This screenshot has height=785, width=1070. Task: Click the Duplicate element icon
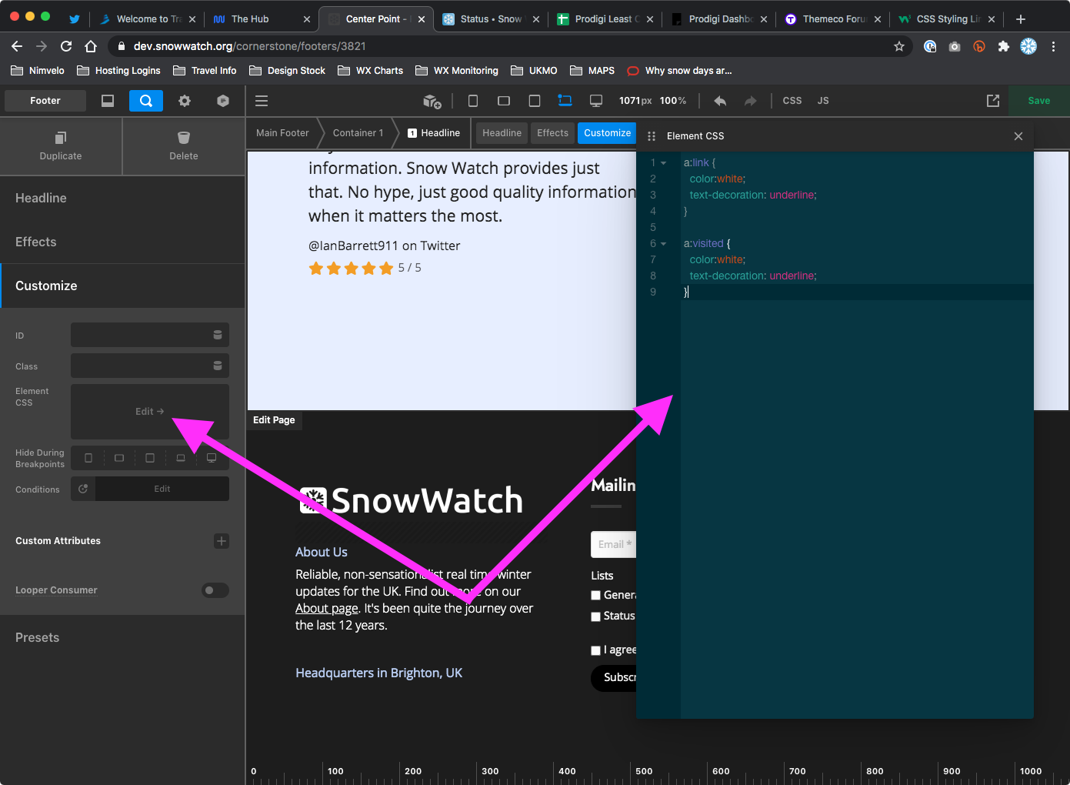(61, 139)
